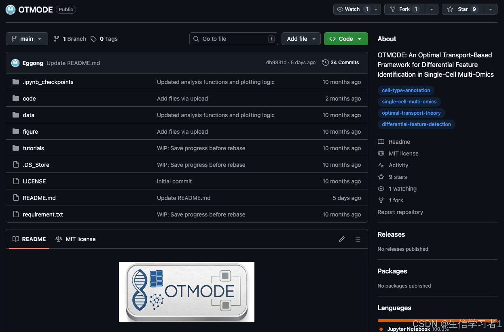Open the 0 Tags link

pyautogui.click(x=104, y=39)
